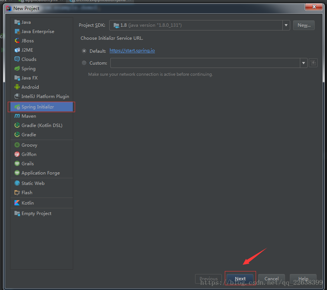
Task: Click the Help button
Action: coord(303,278)
